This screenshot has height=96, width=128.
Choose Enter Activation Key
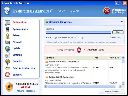(24, 68)
